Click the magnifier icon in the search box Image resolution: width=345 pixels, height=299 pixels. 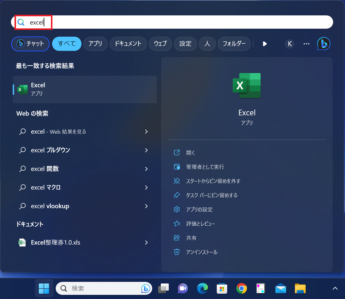coord(21,22)
